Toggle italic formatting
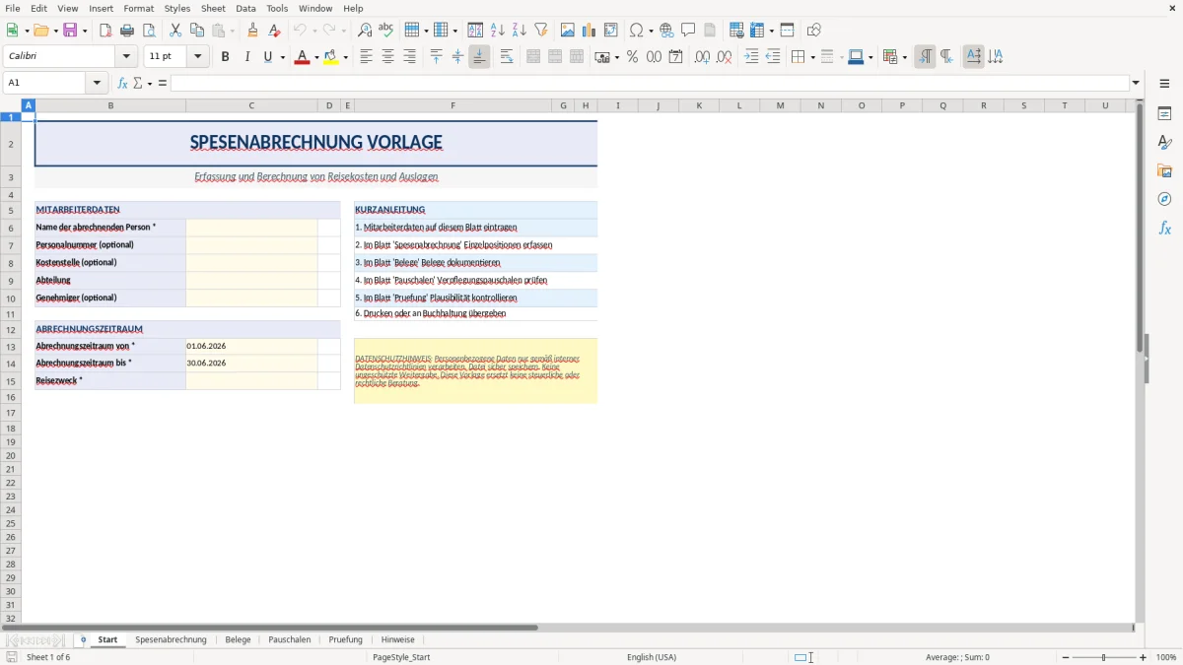The width and height of the screenshot is (1183, 665). click(x=246, y=57)
